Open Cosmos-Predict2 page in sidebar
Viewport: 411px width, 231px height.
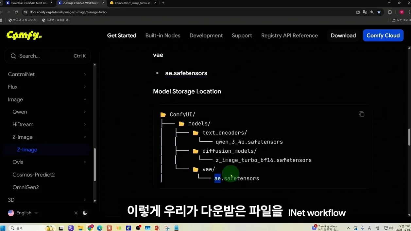(x=34, y=175)
